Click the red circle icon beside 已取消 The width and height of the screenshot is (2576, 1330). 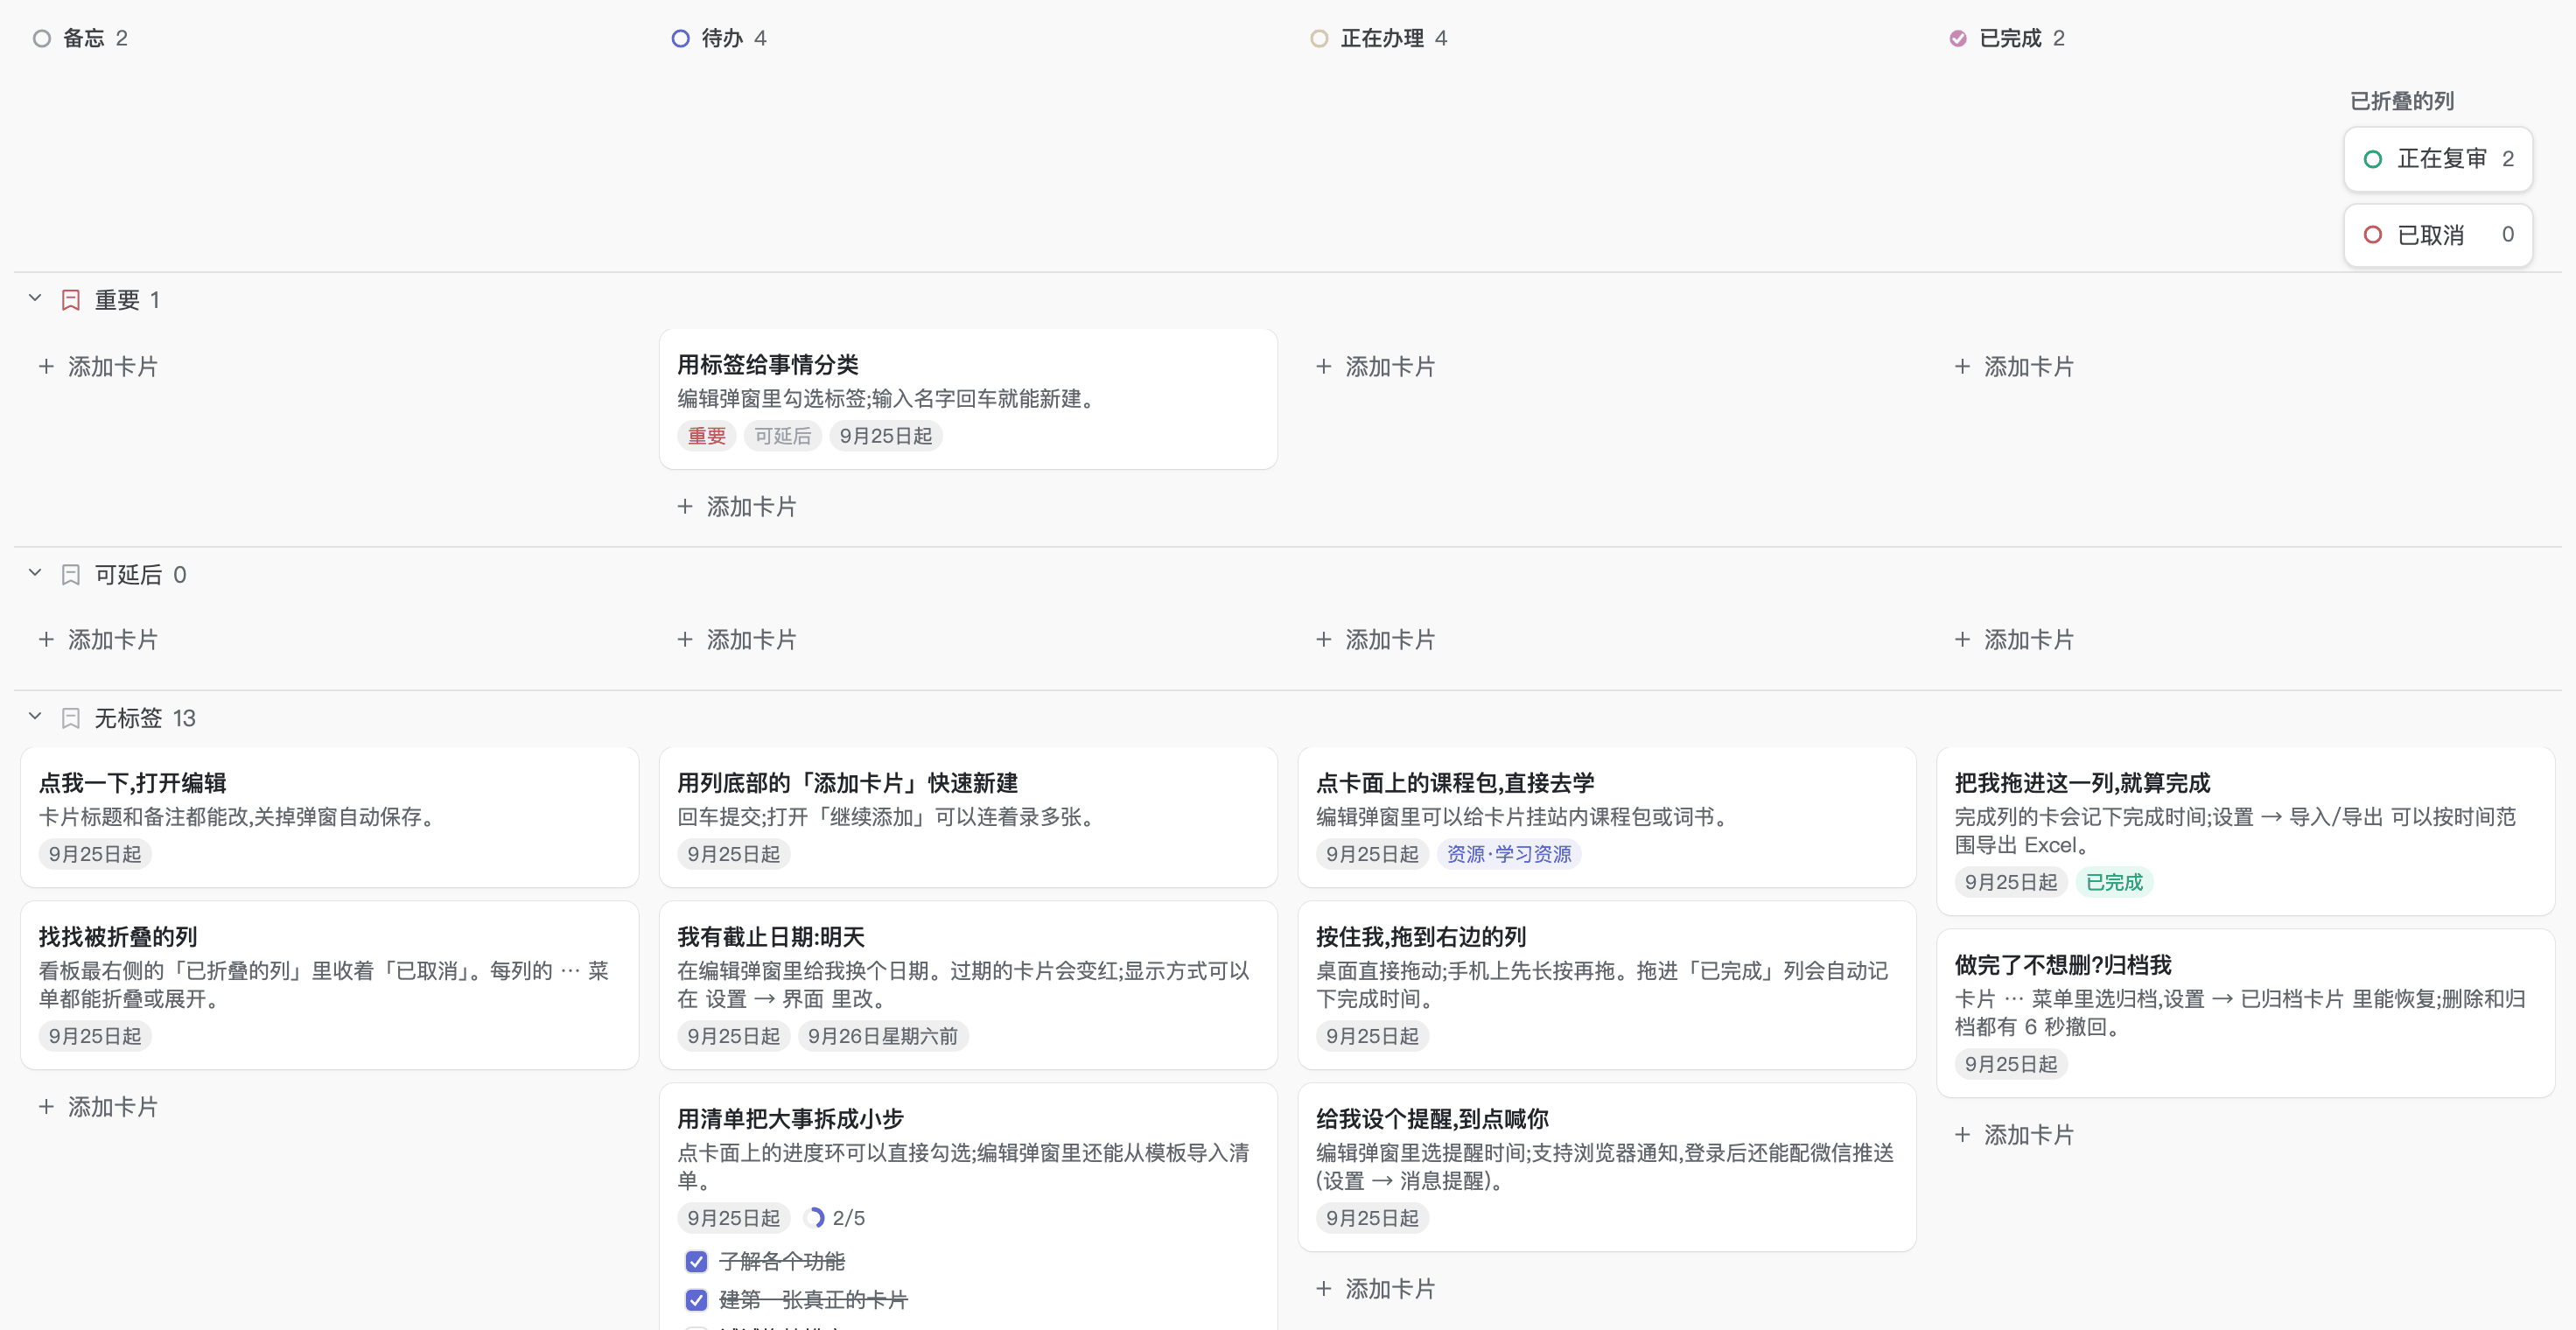[2372, 235]
